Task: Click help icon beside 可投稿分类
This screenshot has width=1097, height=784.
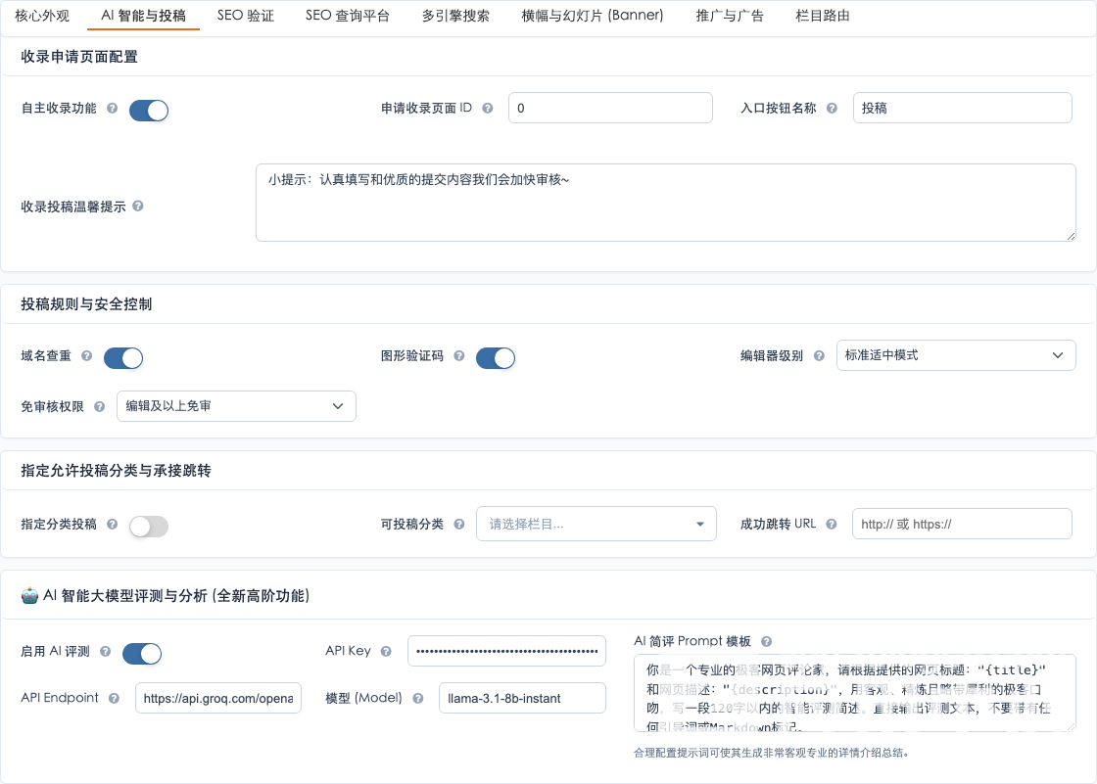Action: pyautogui.click(x=459, y=524)
